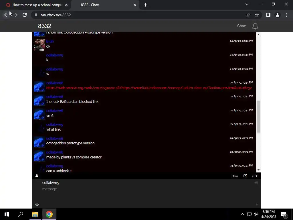Click collabvm6 avatar beside 'octogeddon prototype version'
293x220 pixels.
coord(39,142)
